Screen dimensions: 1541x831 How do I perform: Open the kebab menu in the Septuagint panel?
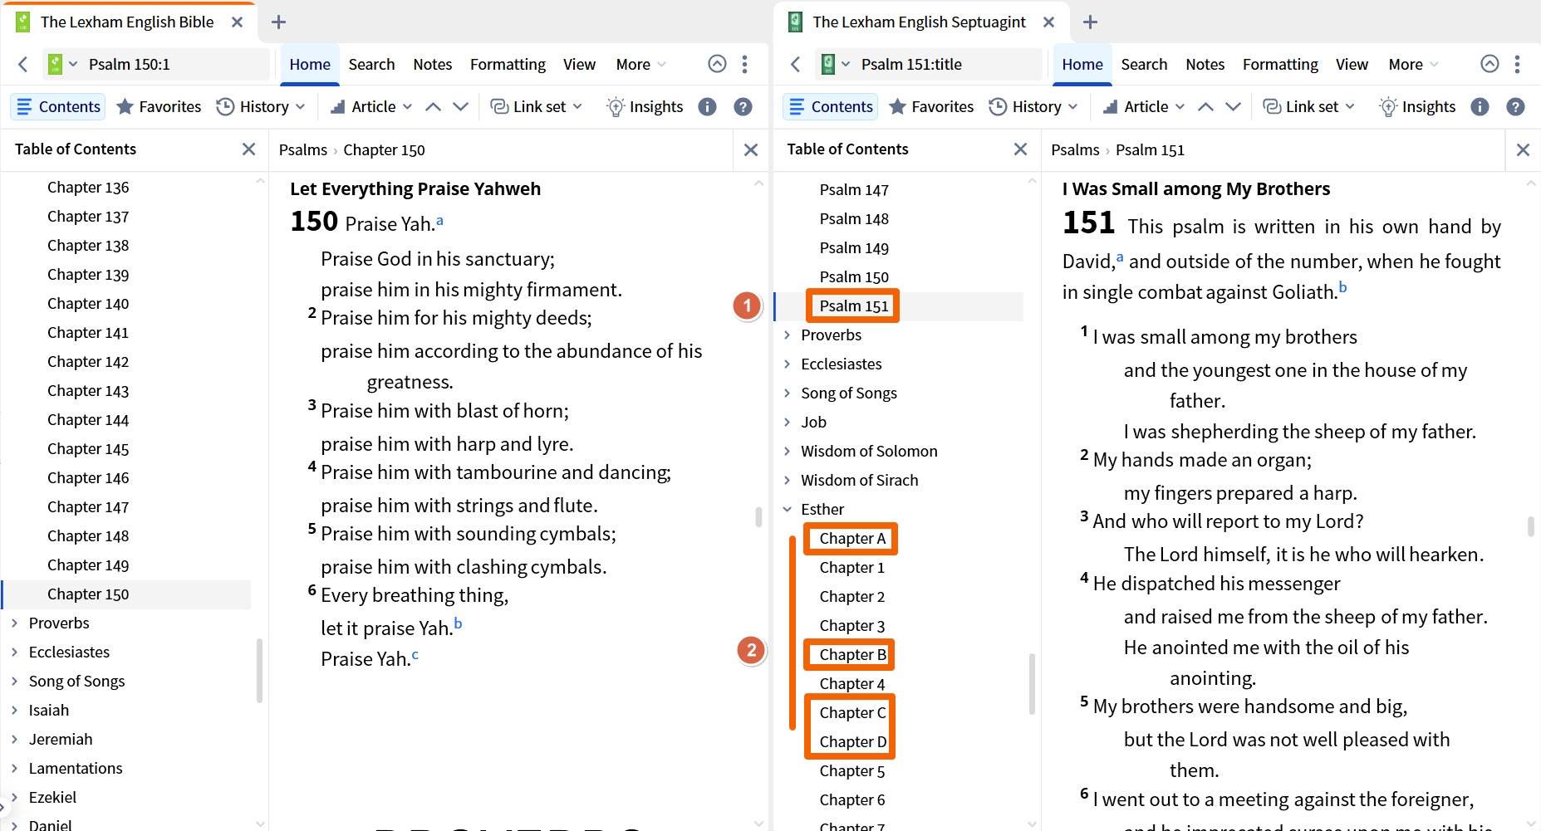[x=1517, y=64]
